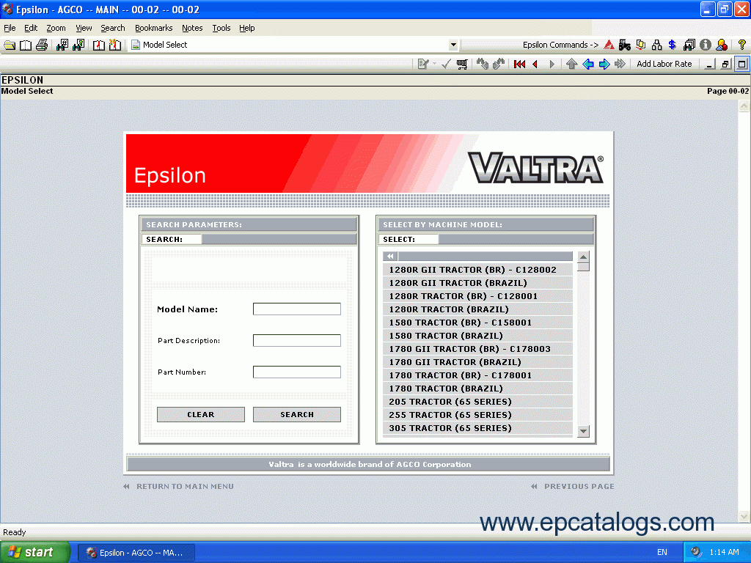Click the back double-arrow above model list
The height and width of the screenshot is (563, 751).
(390, 256)
